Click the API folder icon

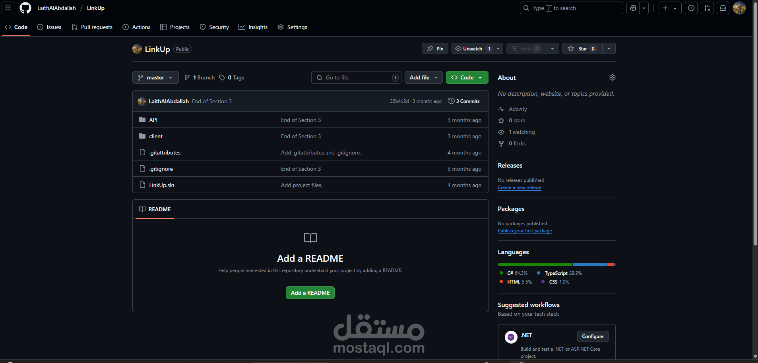pyautogui.click(x=142, y=120)
